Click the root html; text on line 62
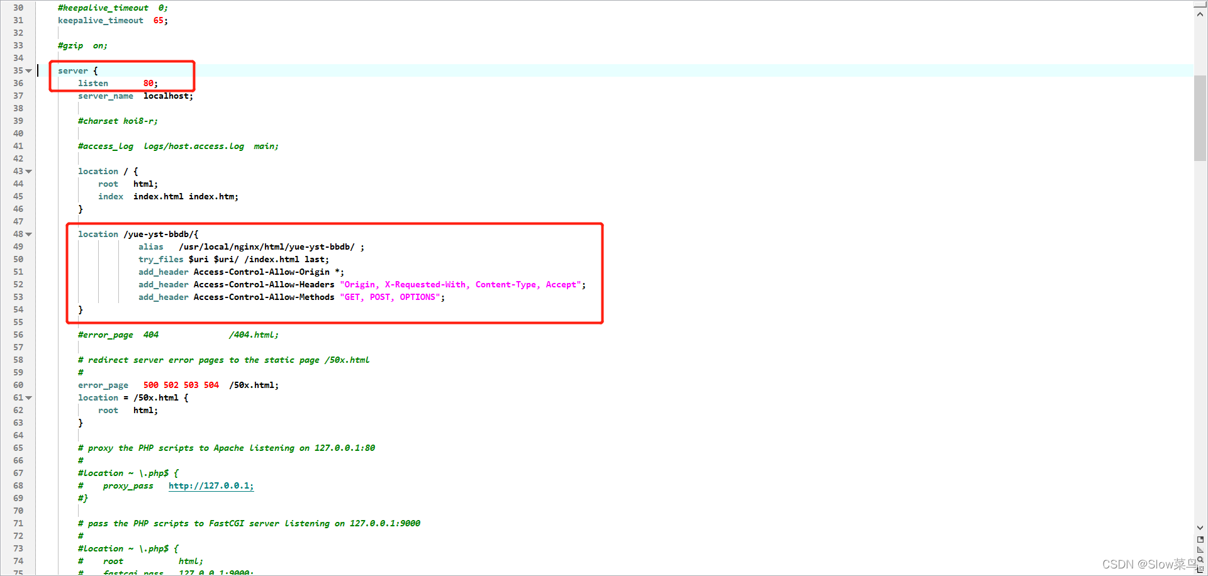Image resolution: width=1208 pixels, height=576 pixels. (x=128, y=411)
